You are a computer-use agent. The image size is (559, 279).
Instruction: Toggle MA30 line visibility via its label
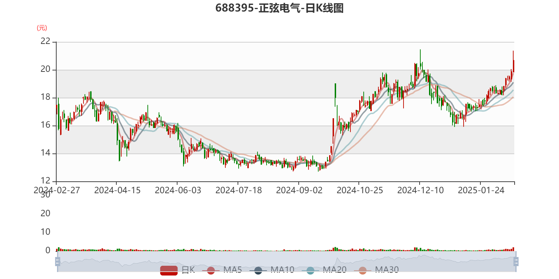(x=387, y=270)
